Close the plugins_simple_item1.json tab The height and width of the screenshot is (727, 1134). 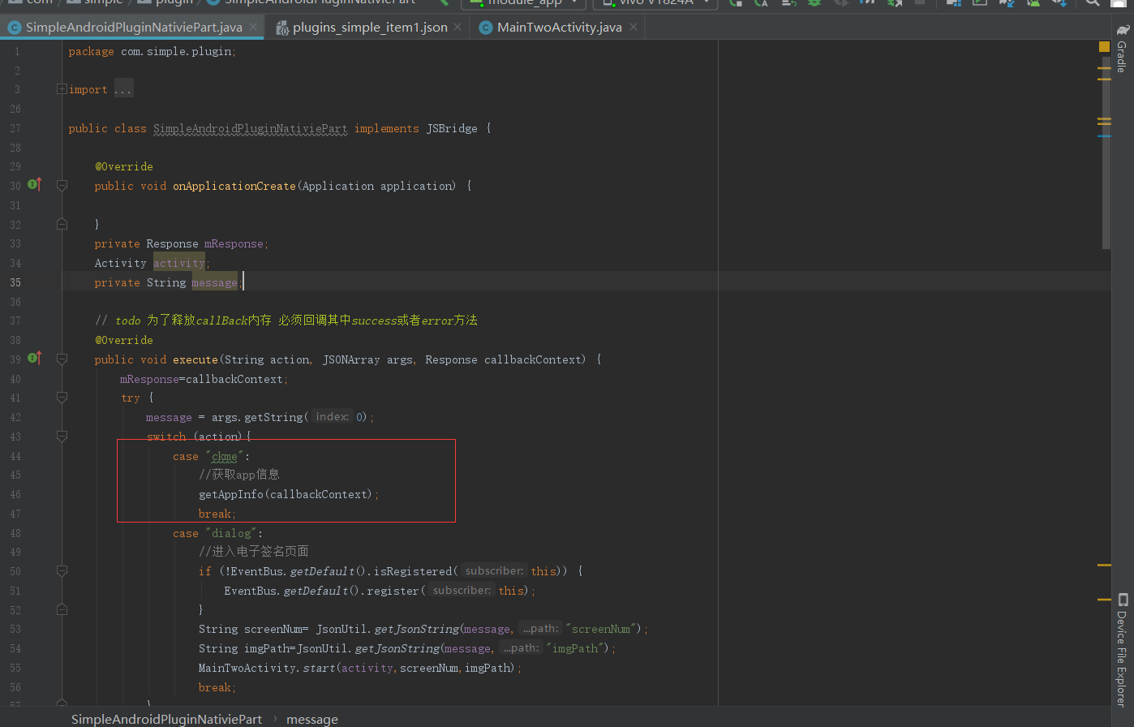click(457, 27)
